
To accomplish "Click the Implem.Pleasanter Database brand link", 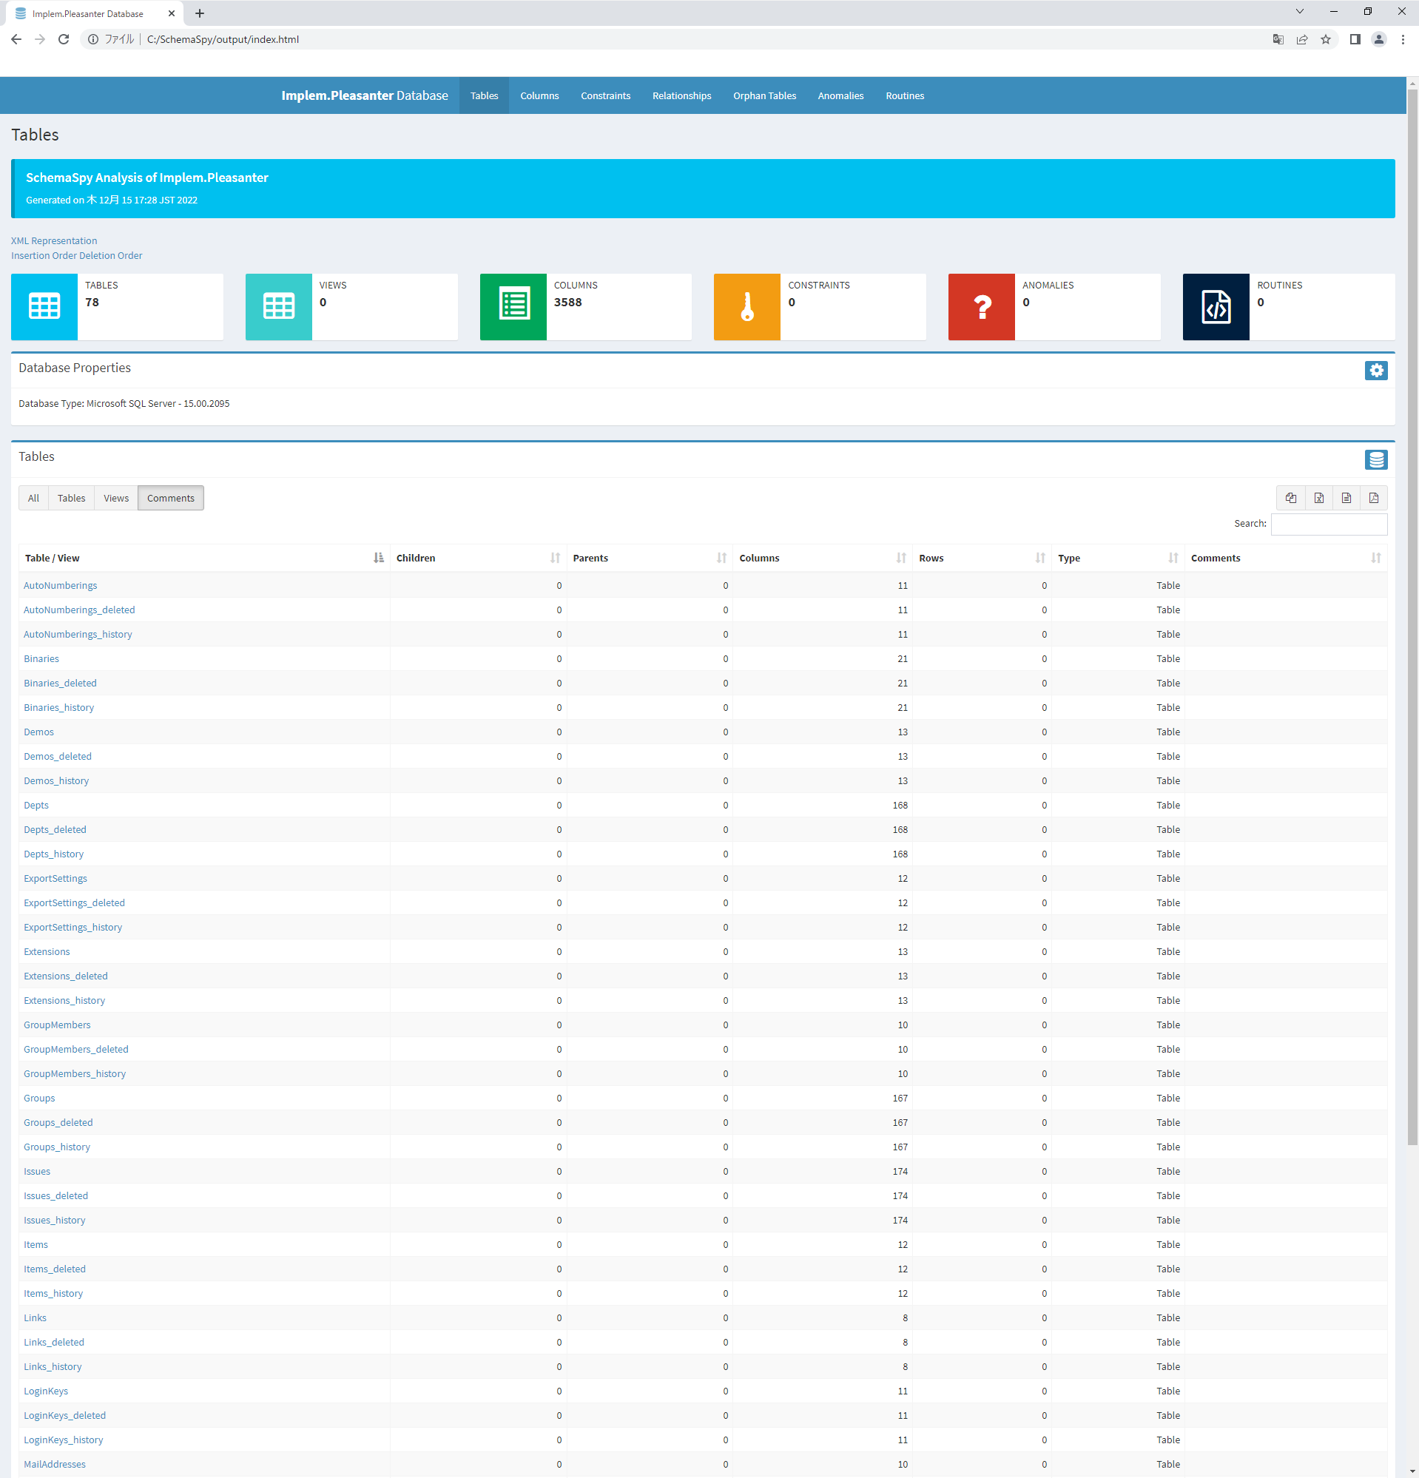I will click(x=365, y=95).
